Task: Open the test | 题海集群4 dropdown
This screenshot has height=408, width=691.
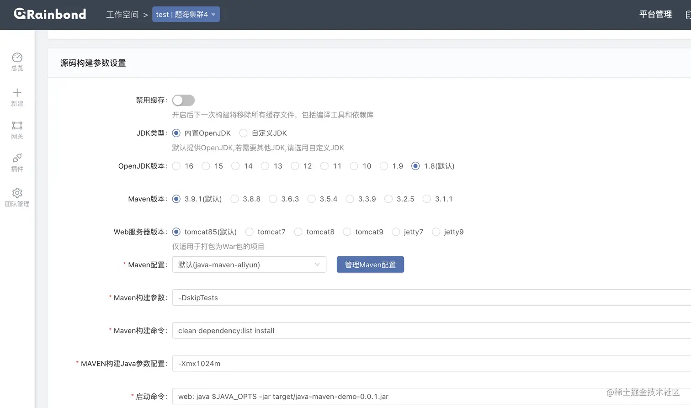Action: 186,14
